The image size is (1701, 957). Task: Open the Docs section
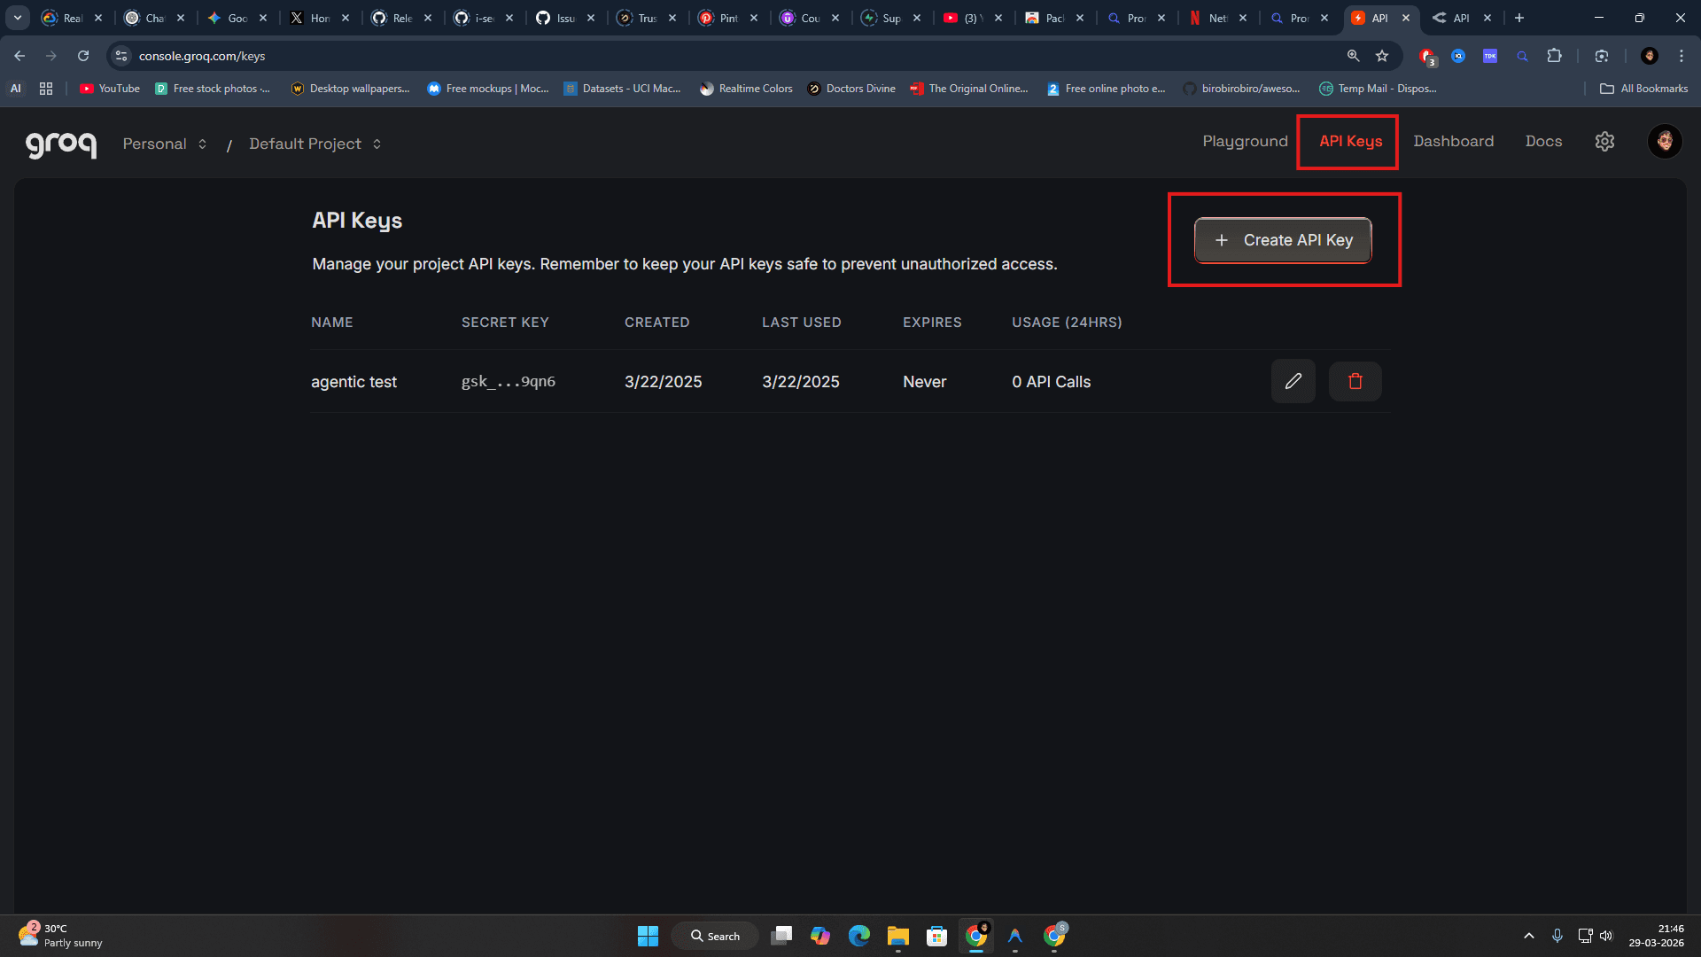pyautogui.click(x=1543, y=141)
